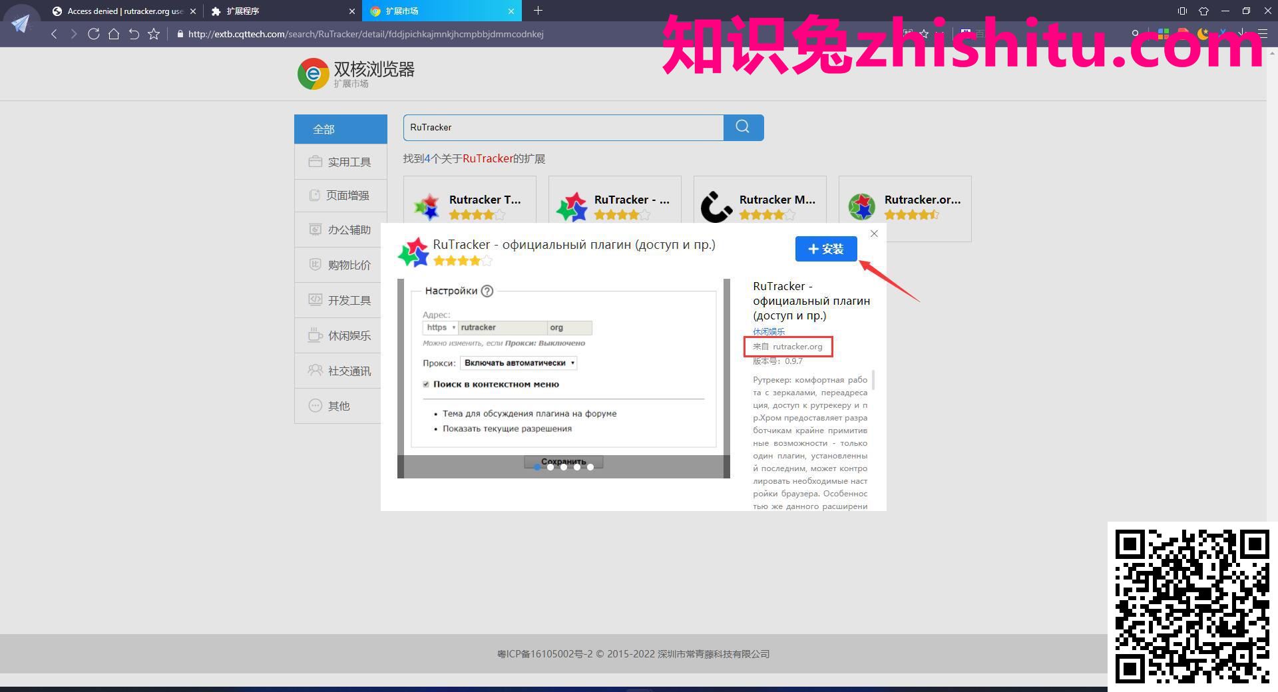Open the Rutracker M... magnet icon card
1278x692 pixels.
[x=759, y=208]
